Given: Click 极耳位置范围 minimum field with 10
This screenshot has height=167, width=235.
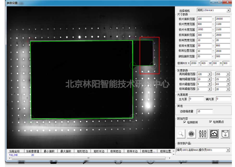Looking at the screenshot, I should point(204,51).
